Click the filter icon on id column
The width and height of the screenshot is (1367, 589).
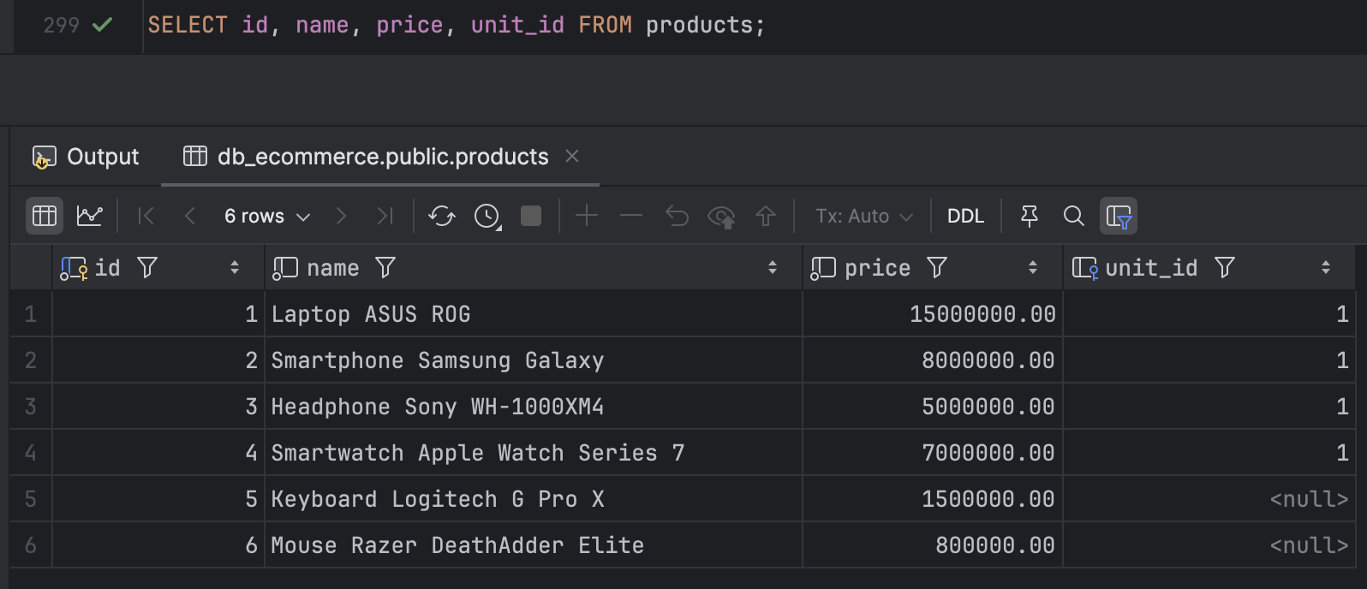click(147, 268)
